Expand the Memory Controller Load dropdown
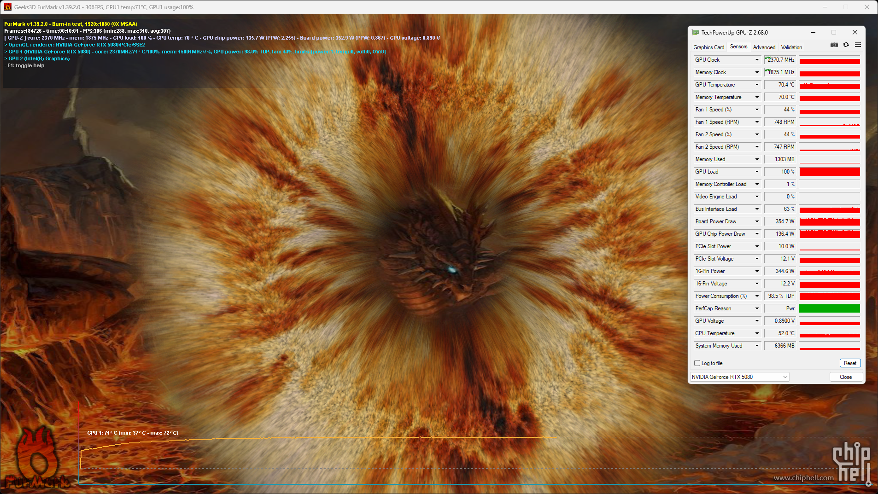Viewport: 878px width, 494px height. point(757,184)
